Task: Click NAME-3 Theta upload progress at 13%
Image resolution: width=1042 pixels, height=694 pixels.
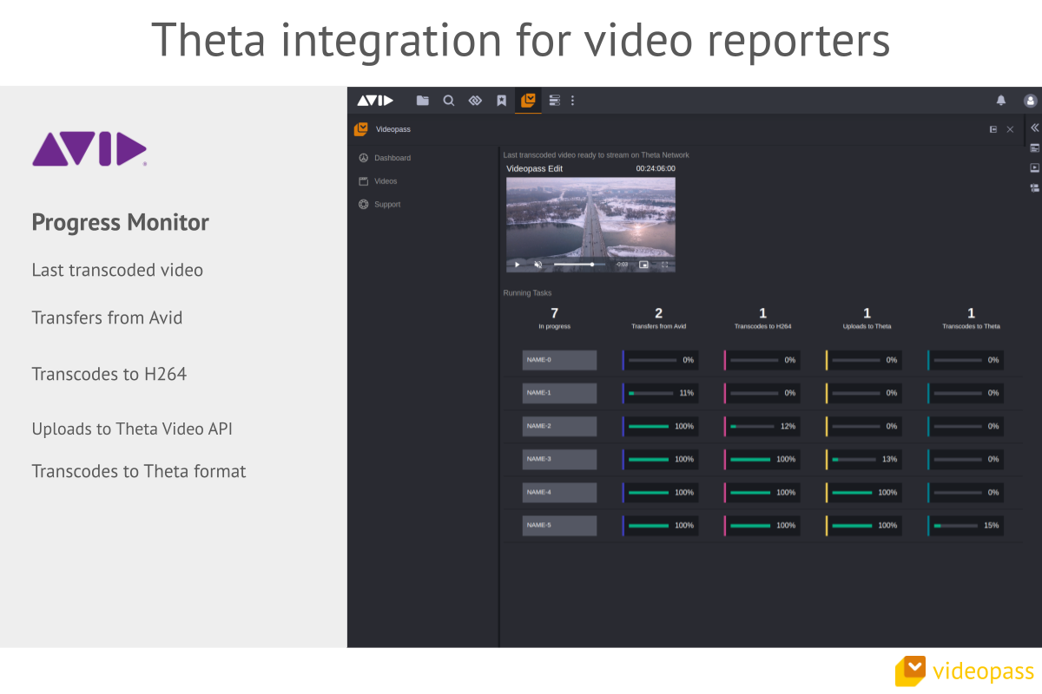Action: [x=864, y=459]
